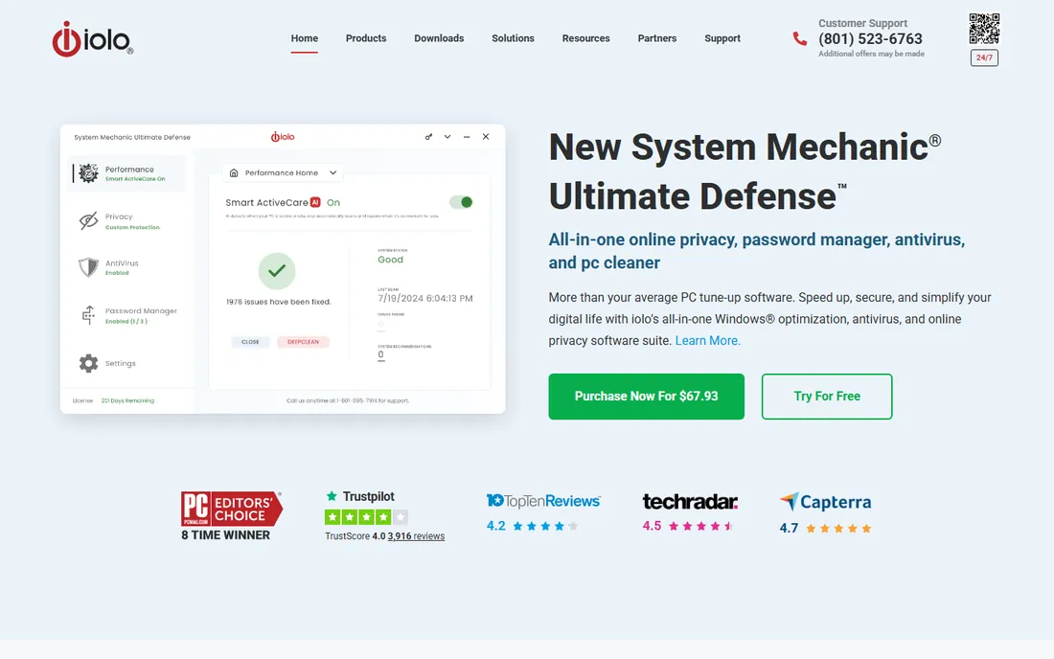Click the Capterra logo

(x=825, y=502)
